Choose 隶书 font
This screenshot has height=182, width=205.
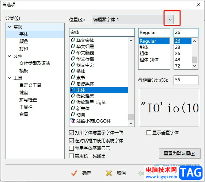click(81, 77)
